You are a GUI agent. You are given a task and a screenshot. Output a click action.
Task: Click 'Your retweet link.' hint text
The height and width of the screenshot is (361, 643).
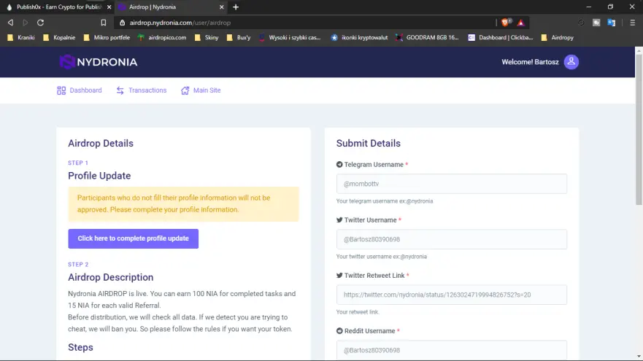[x=358, y=312]
